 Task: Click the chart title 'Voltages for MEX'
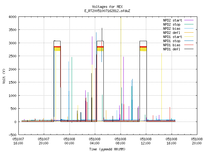click(107, 7)
